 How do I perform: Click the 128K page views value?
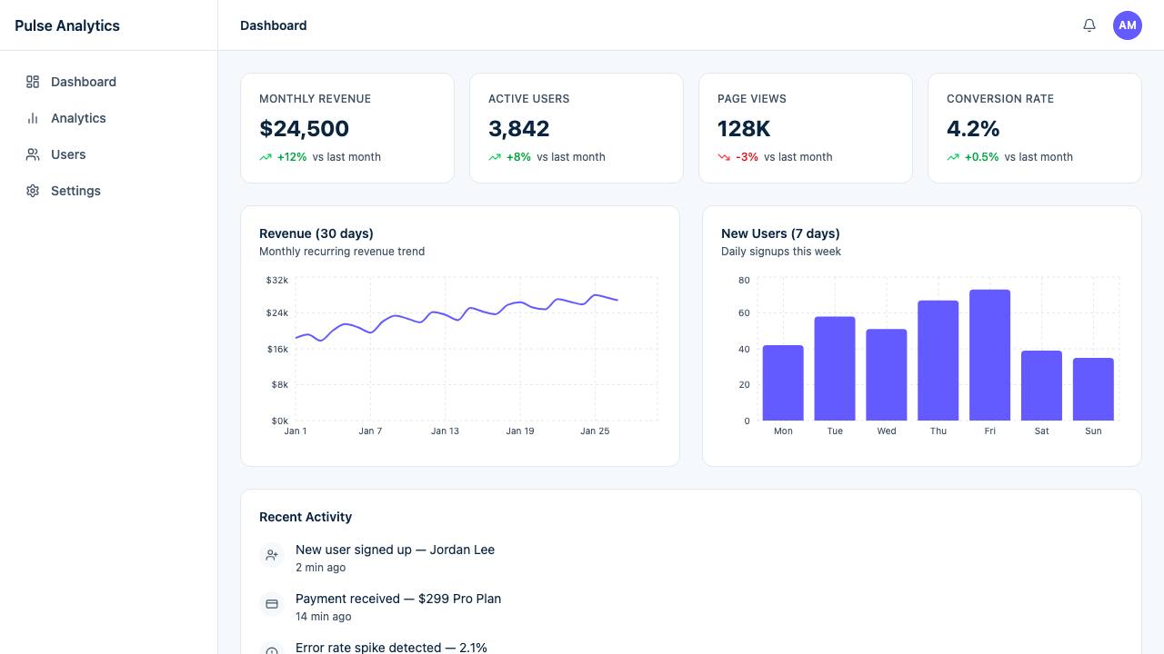(x=744, y=129)
